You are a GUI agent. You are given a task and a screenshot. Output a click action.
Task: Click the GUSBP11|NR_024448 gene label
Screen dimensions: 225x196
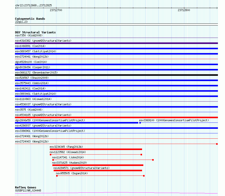[28, 190]
